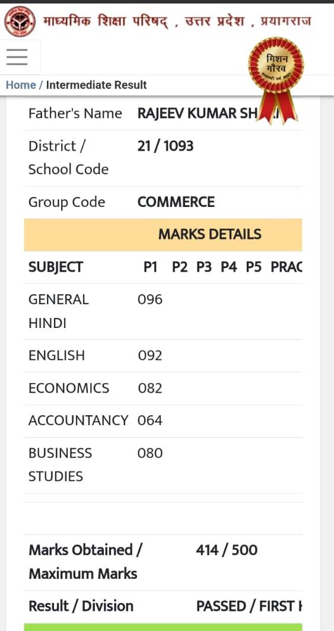334x631 pixels.
Task: Click the Group Code COMMERCE value
Action: tap(176, 202)
